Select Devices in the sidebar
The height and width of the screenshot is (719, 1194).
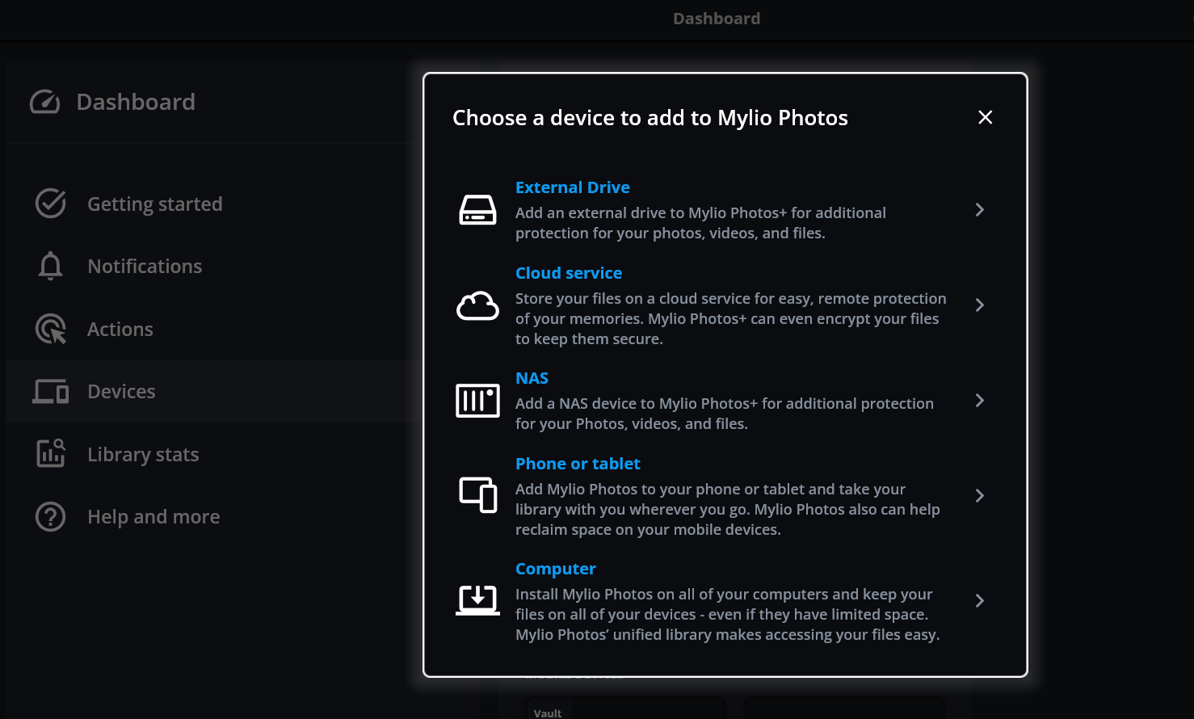click(x=121, y=392)
